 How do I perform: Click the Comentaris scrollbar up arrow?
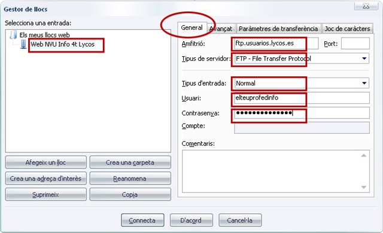click(x=364, y=155)
